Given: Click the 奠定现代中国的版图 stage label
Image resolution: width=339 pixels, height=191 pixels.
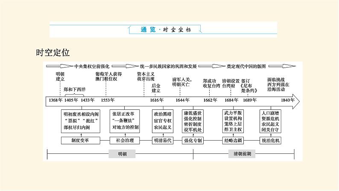Looking at the screenshot, I should point(246,66).
